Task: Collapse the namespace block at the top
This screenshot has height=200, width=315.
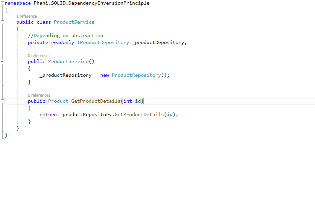Action: [3, 3]
